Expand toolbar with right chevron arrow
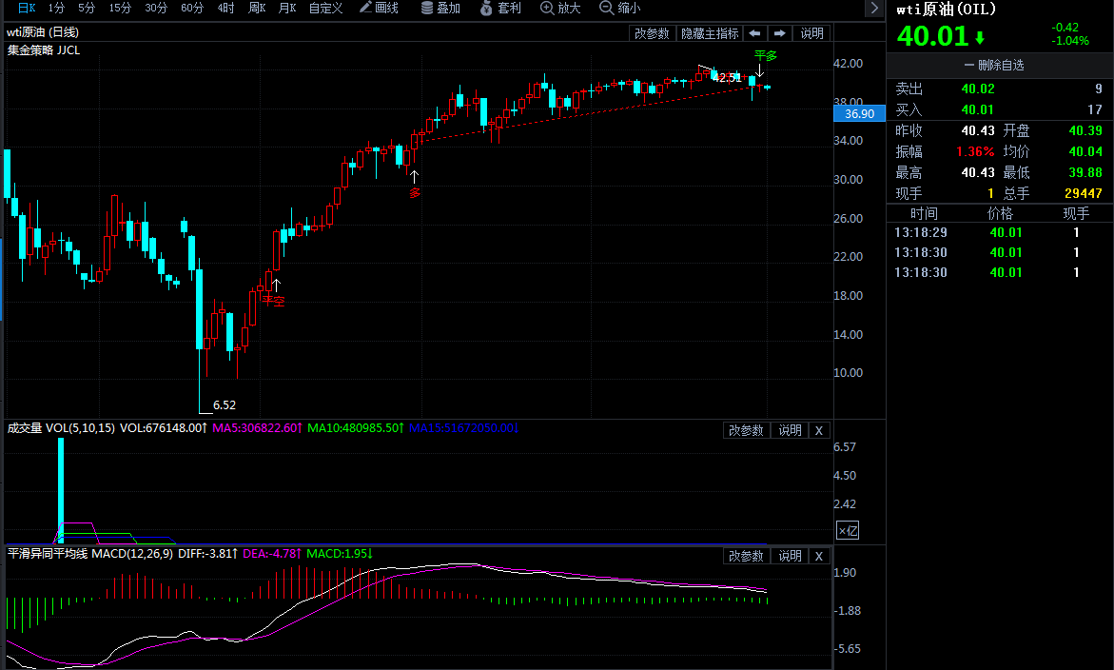 873,9
